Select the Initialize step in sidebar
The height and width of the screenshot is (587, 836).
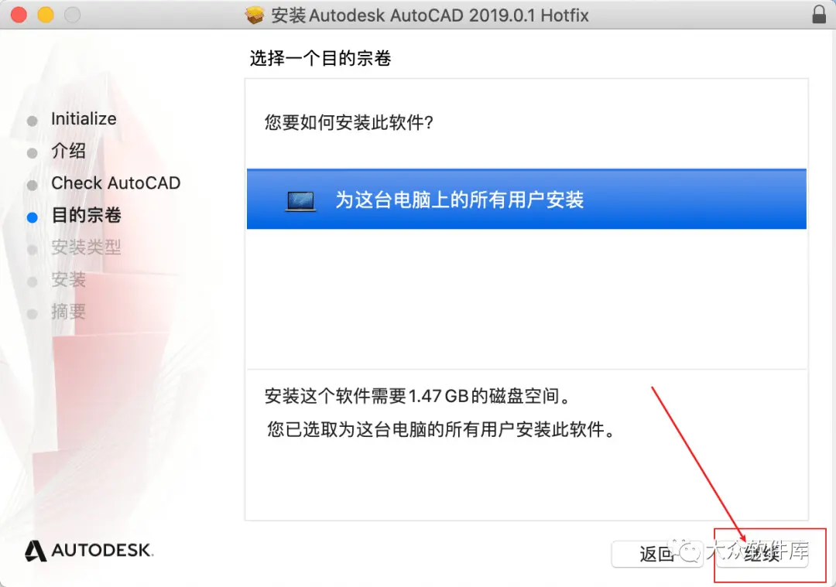tap(84, 119)
